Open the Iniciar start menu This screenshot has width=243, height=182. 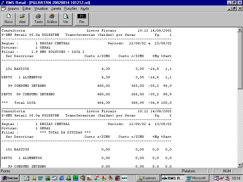click(x=10, y=178)
